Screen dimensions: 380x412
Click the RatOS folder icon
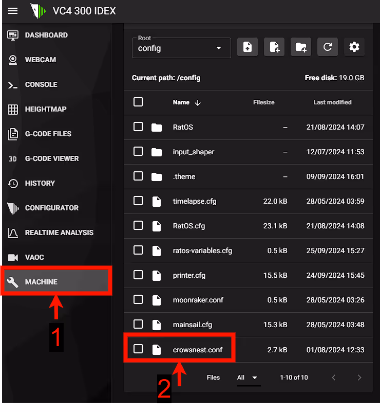tap(157, 128)
